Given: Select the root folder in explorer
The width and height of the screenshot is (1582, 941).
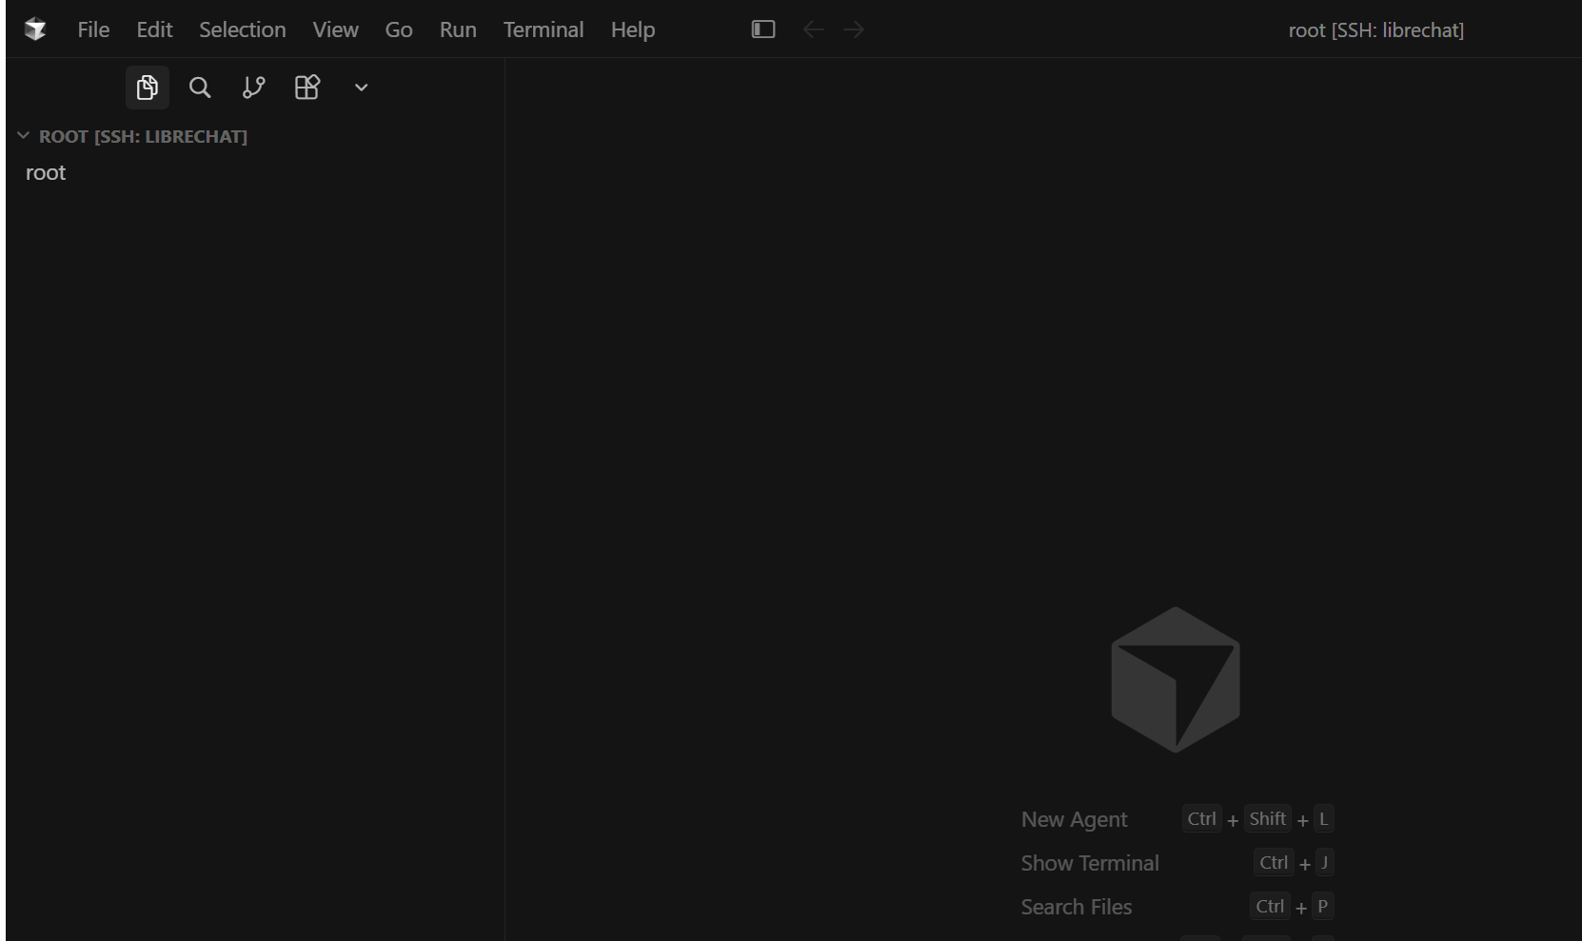Looking at the screenshot, I should 46,172.
